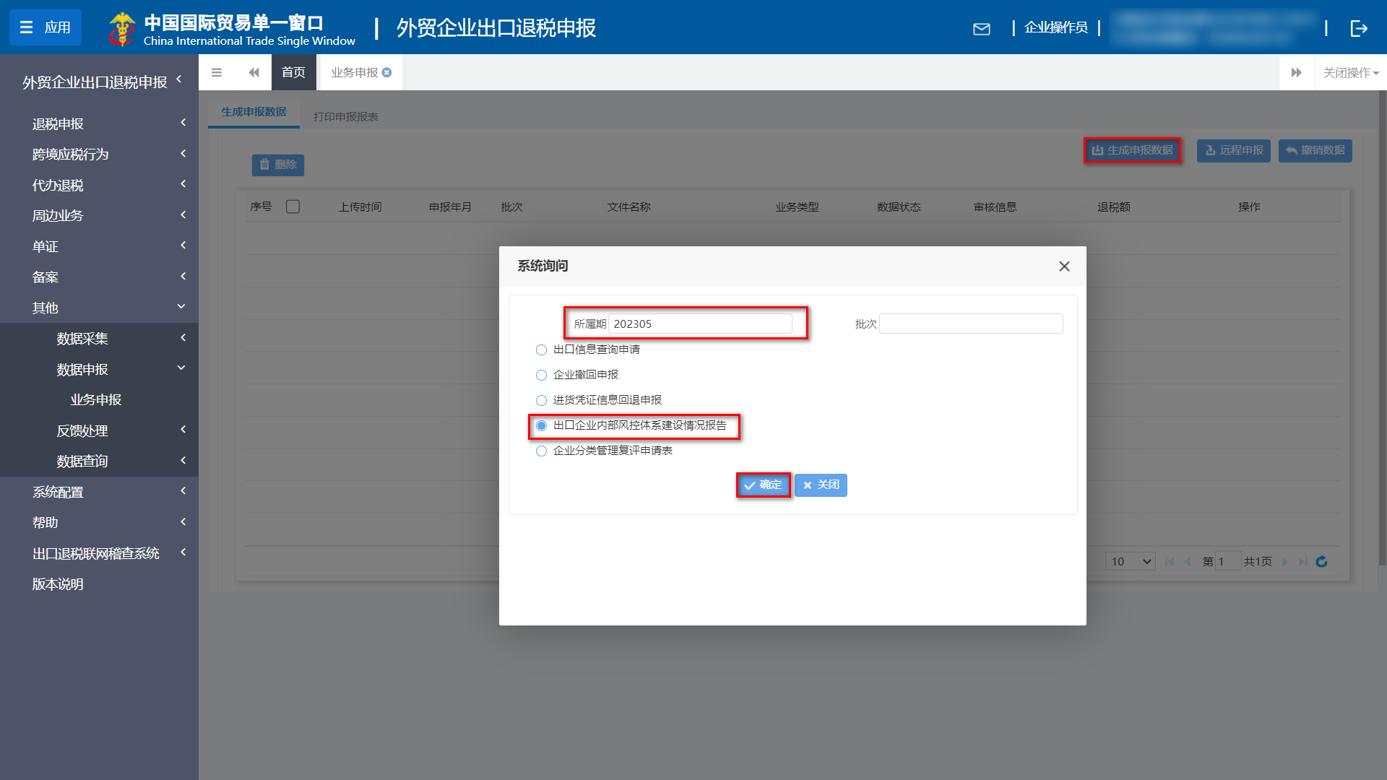This screenshot has height=780, width=1387.
Task: Click the next-page arrow in pagination
Action: 1285,561
